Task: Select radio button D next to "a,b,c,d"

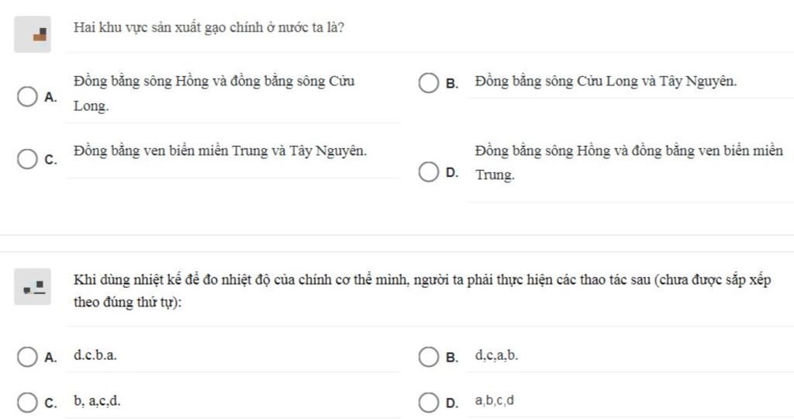Action: [x=429, y=403]
